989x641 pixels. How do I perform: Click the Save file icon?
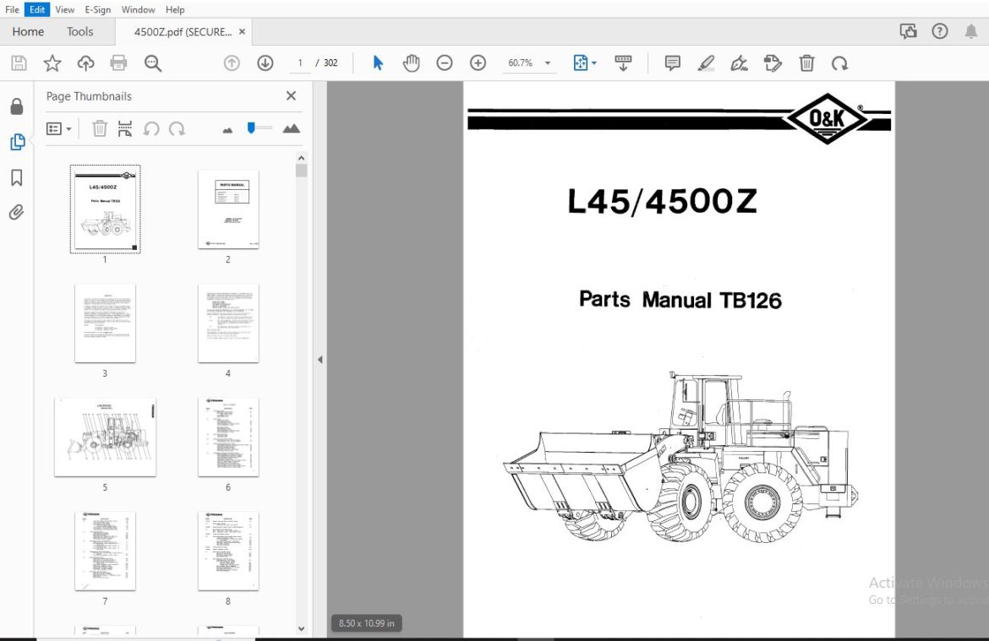(x=19, y=63)
